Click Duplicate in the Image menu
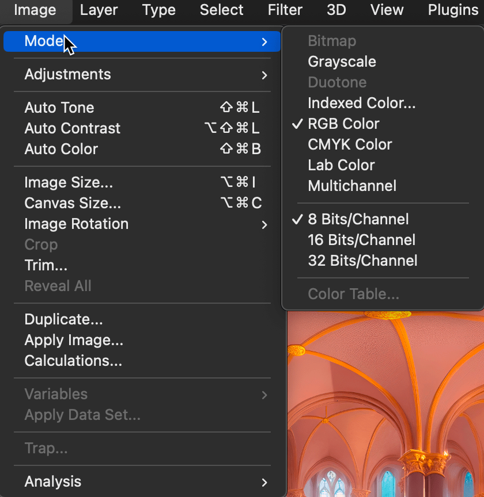Image resolution: width=484 pixels, height=497 pixels. [x=63, y=319]
